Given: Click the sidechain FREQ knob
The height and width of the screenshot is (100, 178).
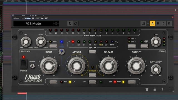Looking at the screenshot, I should click(41, 42).
